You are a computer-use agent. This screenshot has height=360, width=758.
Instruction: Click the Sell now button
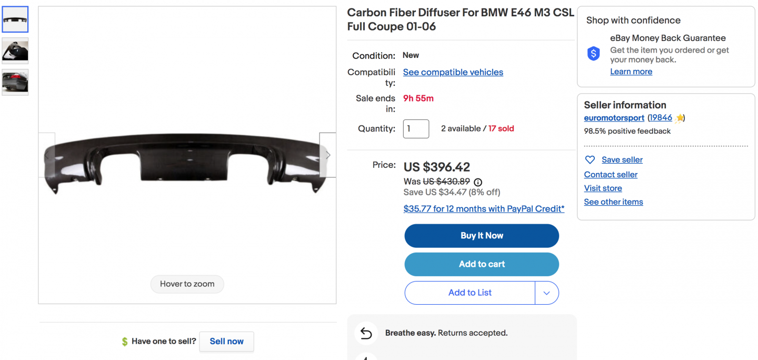pos(226,342)
